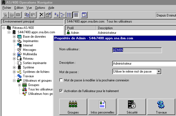Open the Edition menu

tap(19, 8)
